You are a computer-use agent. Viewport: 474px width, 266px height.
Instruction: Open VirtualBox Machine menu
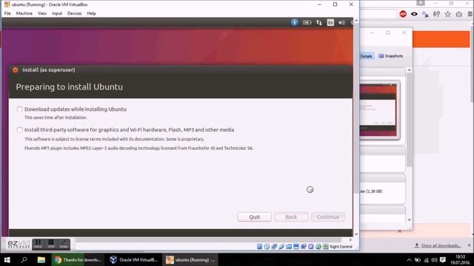pyautogui.click(x=24, y=13)
